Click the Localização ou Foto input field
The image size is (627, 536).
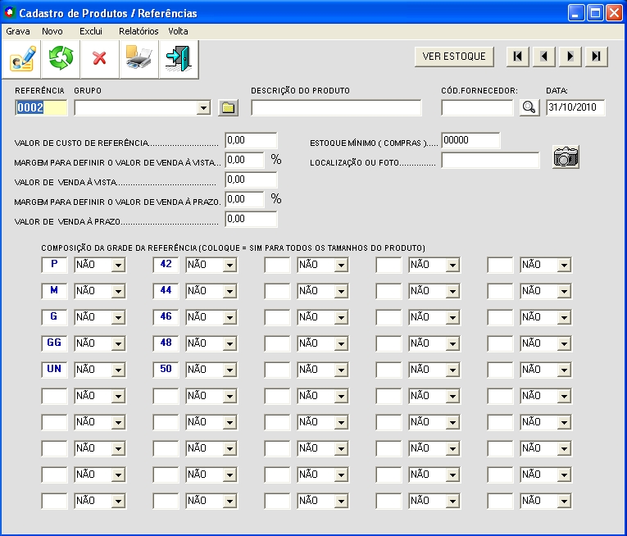[490, 160]
